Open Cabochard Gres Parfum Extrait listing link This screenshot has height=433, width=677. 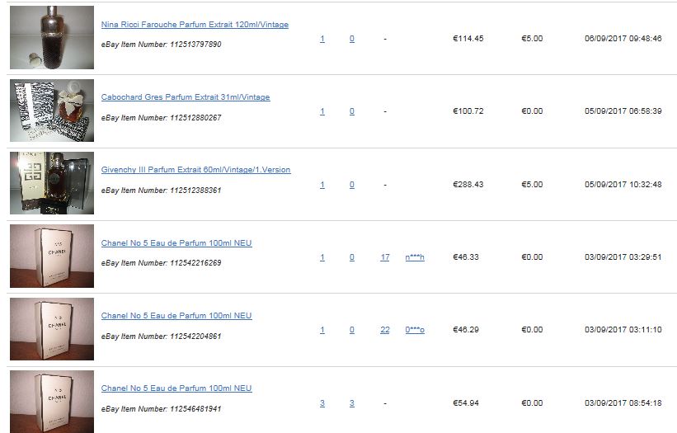186,97
